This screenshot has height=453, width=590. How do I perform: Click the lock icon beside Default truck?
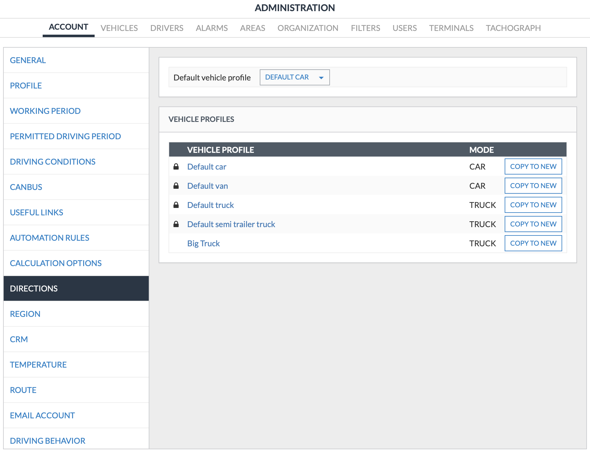click(176, 205)
